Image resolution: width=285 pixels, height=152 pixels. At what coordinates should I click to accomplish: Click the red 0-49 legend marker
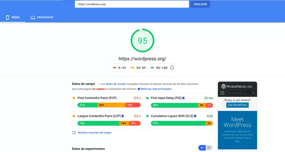pos(114,68)
